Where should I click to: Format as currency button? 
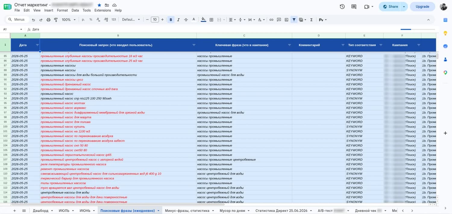tap(83, 20)
